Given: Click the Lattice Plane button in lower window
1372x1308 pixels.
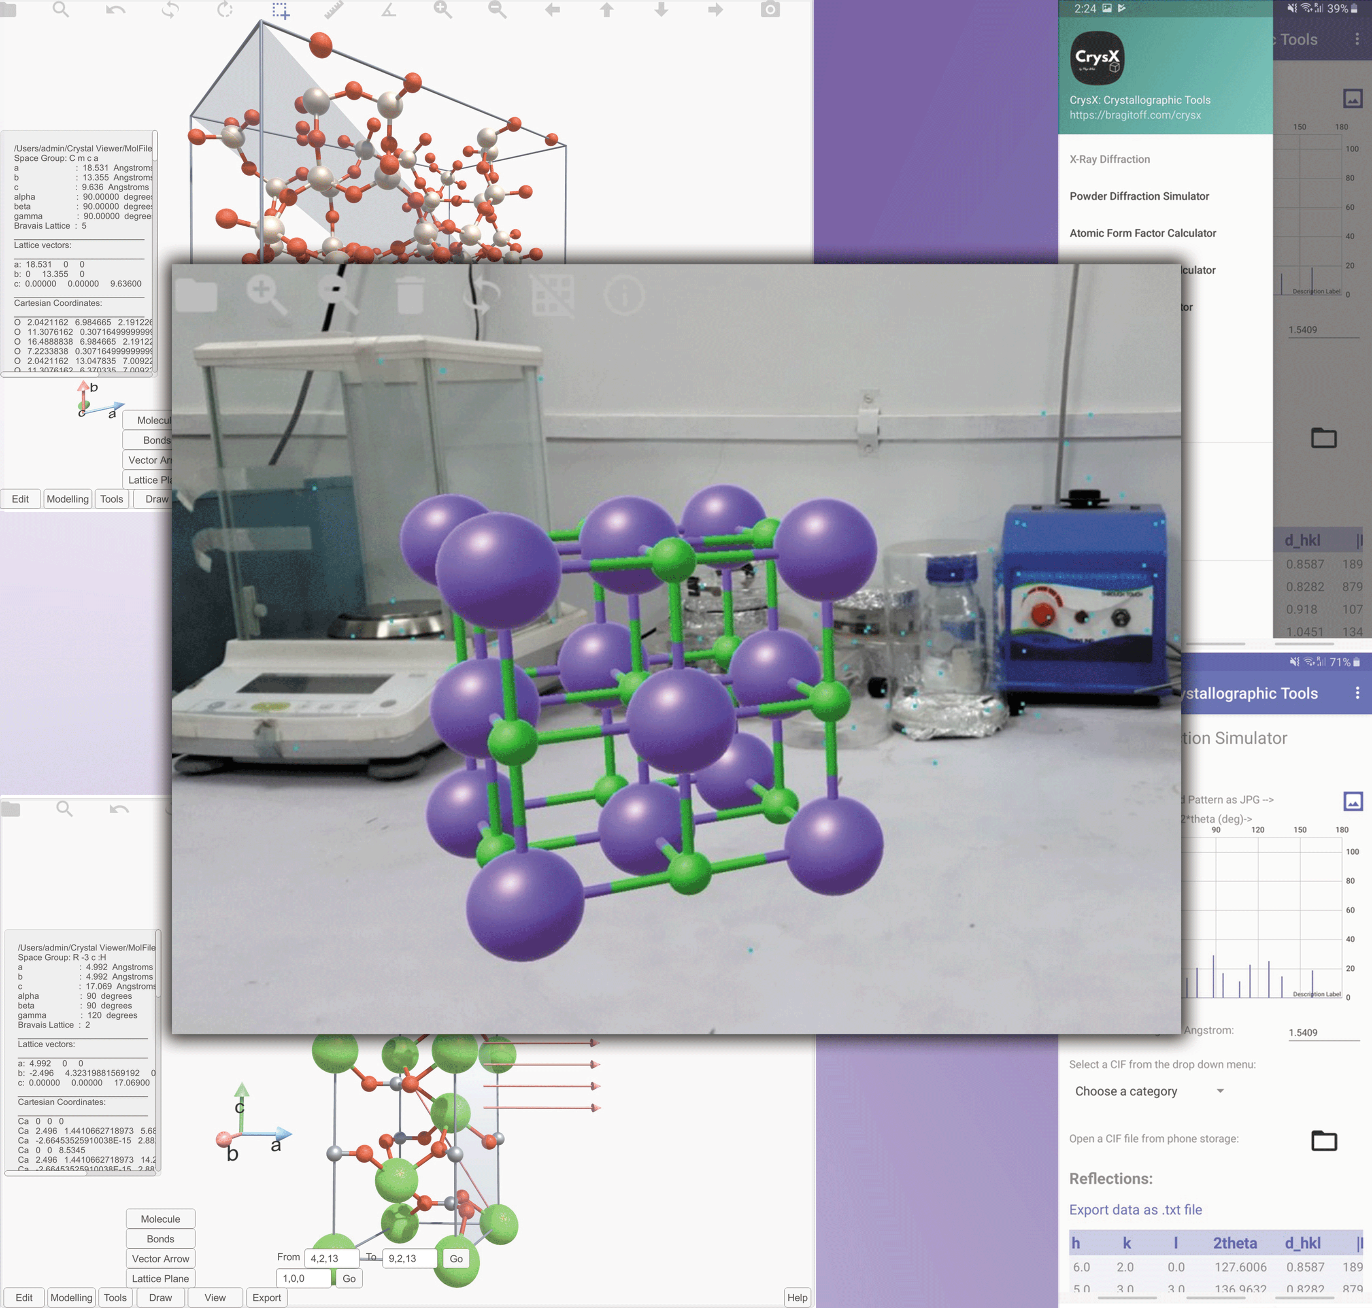Looking at the screenshot, I should click(x=160, y=1278).
